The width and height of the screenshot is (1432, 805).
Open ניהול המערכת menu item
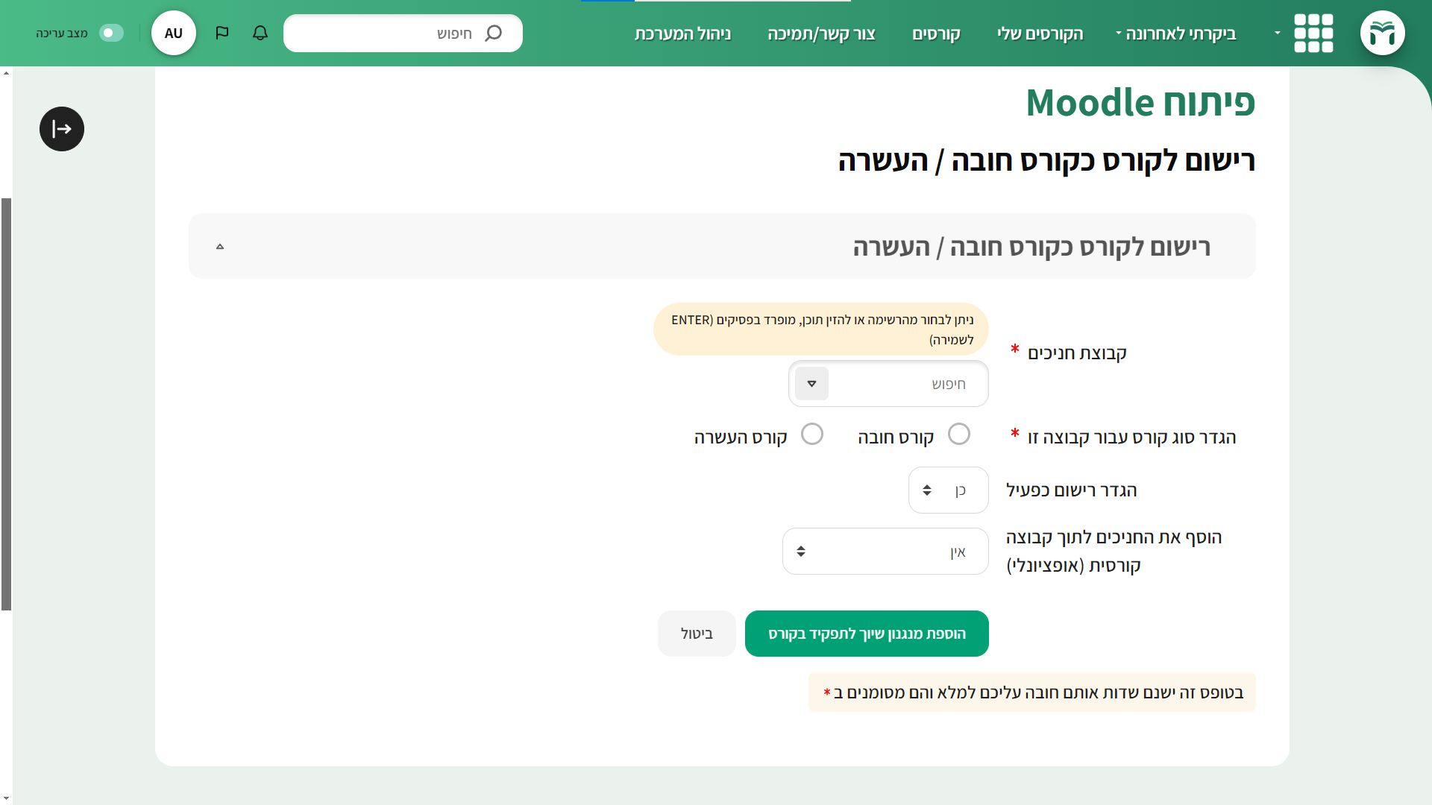tap(682, 34)
